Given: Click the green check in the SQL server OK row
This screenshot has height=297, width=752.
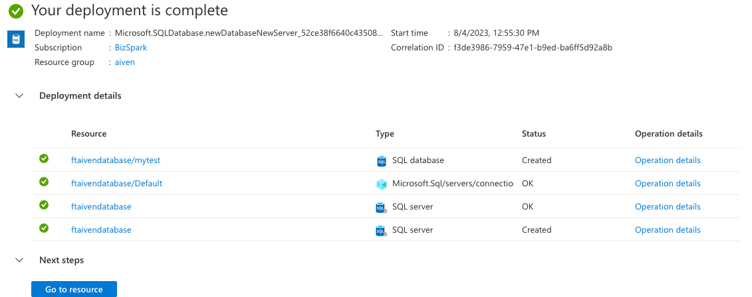Looking at the screenshot, I should tap(44, 205).
